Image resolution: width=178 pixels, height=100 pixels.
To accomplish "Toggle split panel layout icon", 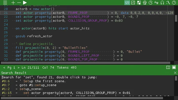I will click(168, 67).
